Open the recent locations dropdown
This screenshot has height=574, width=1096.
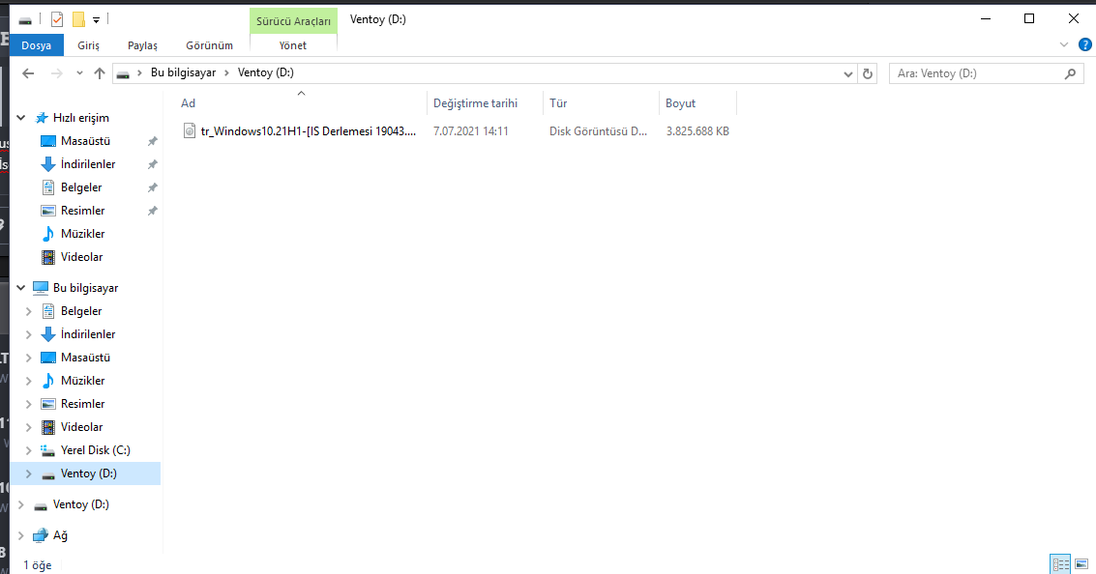[x=79, y=73]
